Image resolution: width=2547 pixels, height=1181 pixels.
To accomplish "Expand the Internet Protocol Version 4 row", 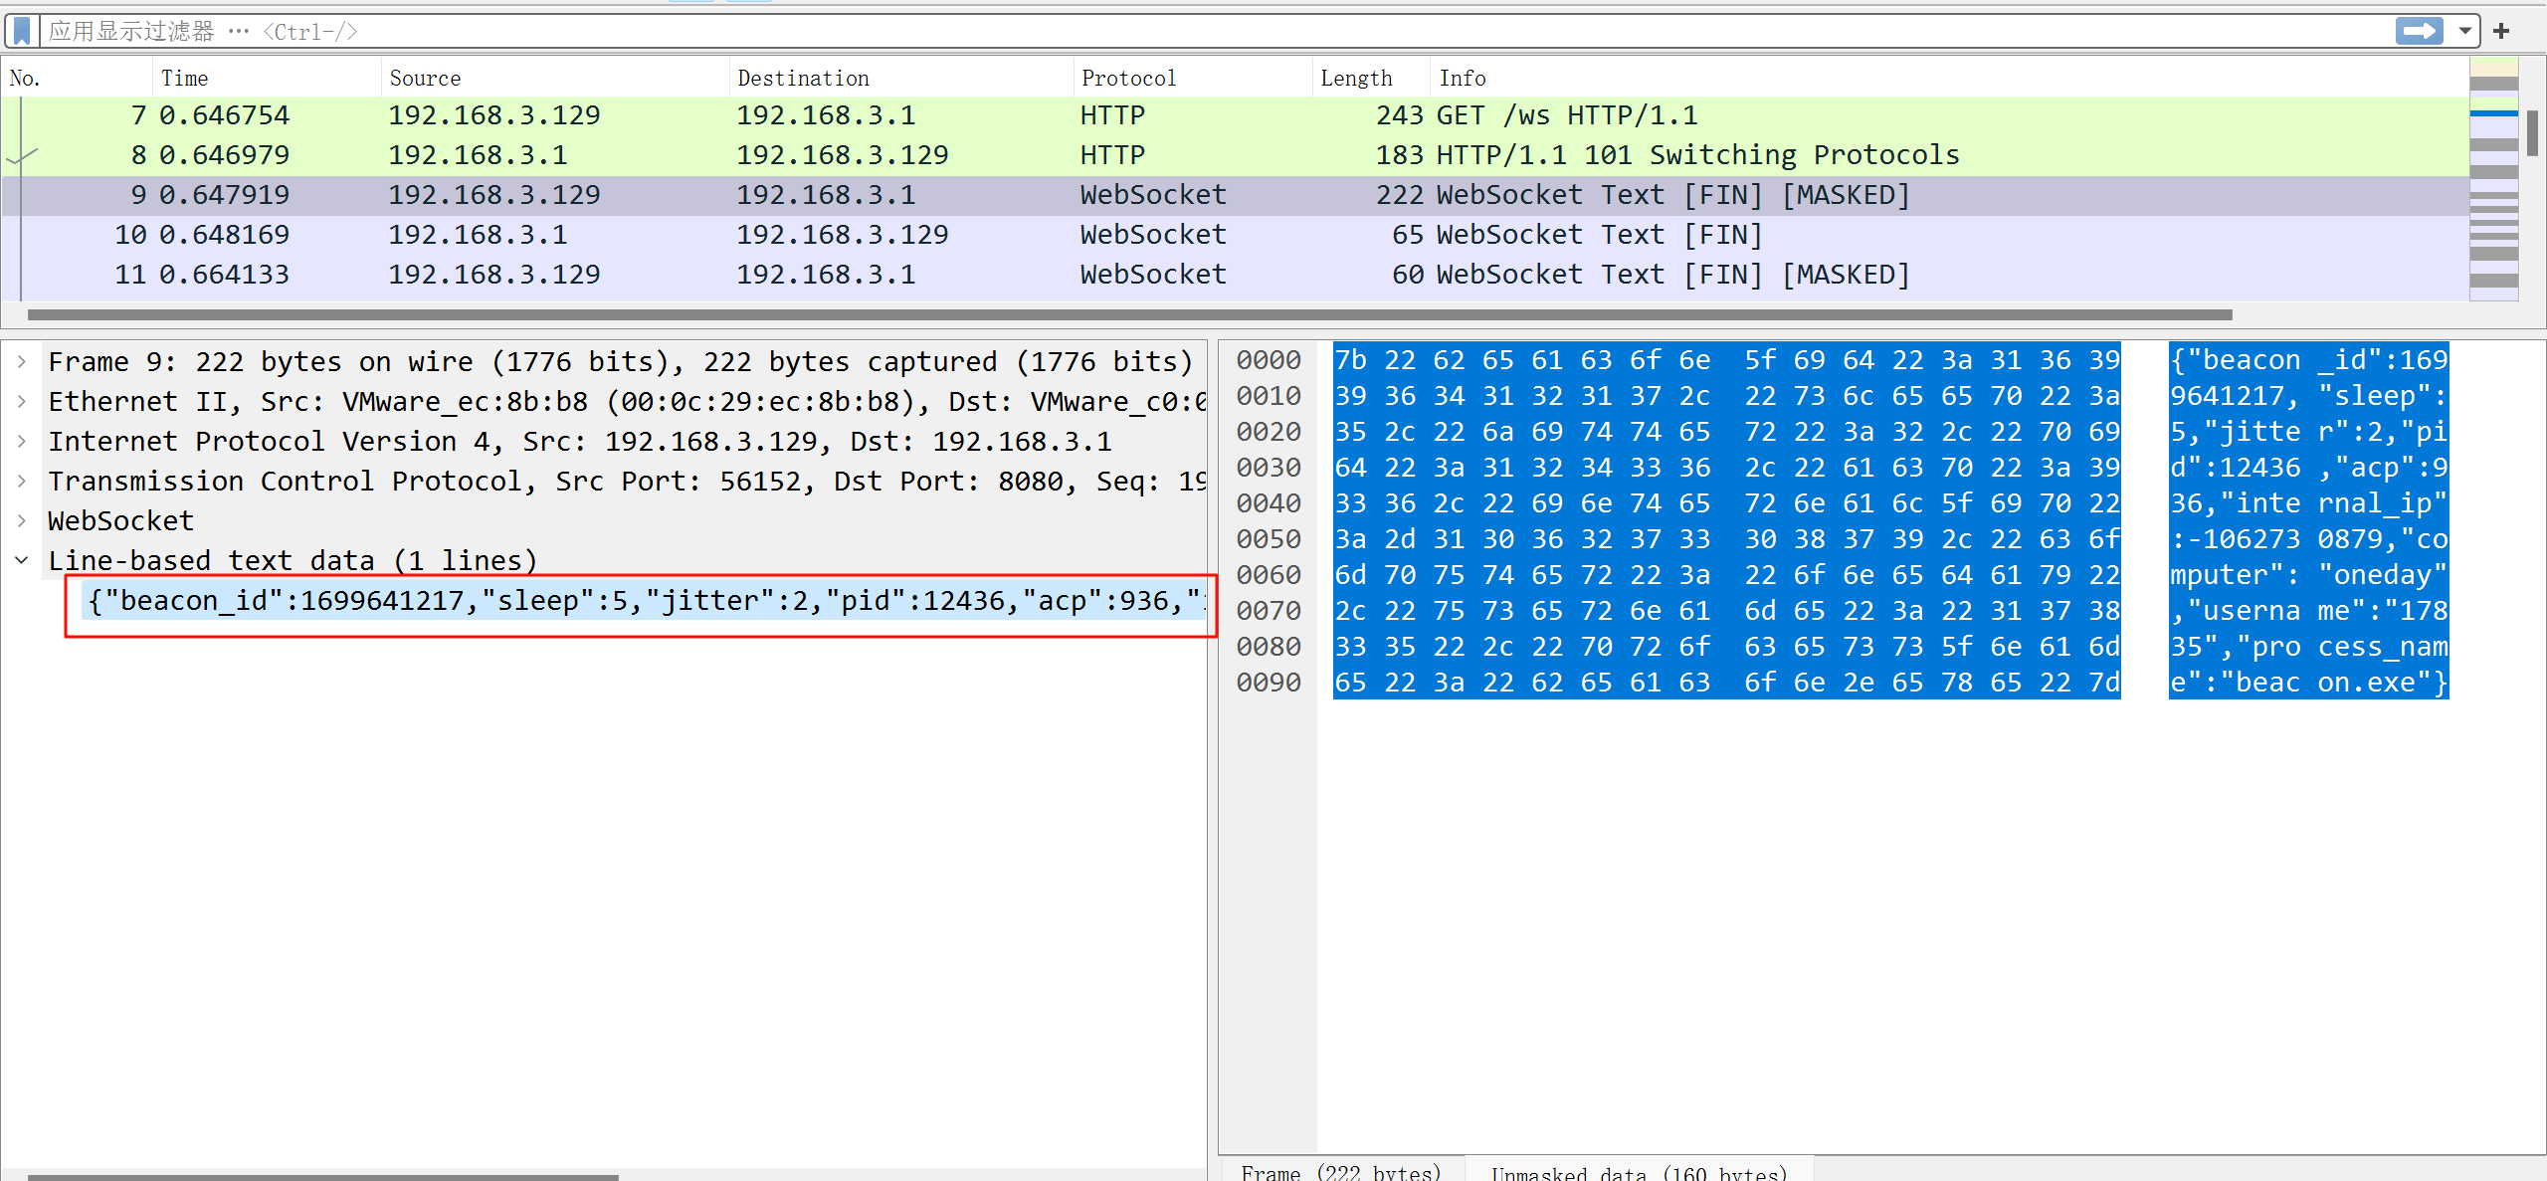I will coord(22,442).
